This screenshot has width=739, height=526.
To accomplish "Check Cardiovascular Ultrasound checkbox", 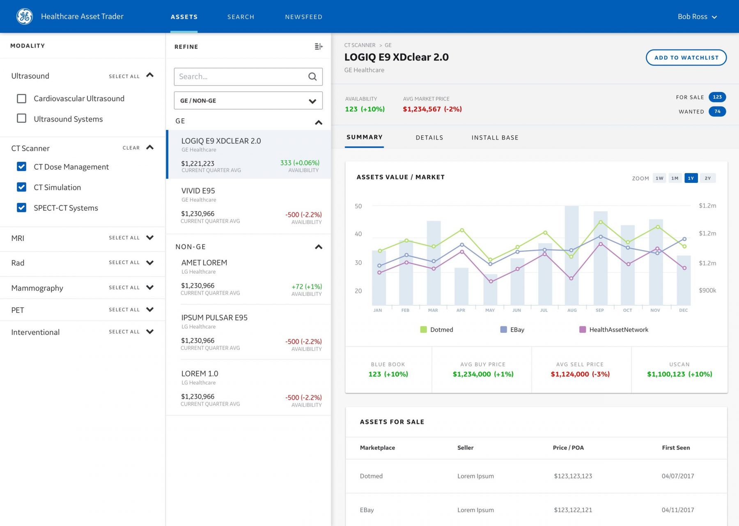I will click(x=21, y=99).
